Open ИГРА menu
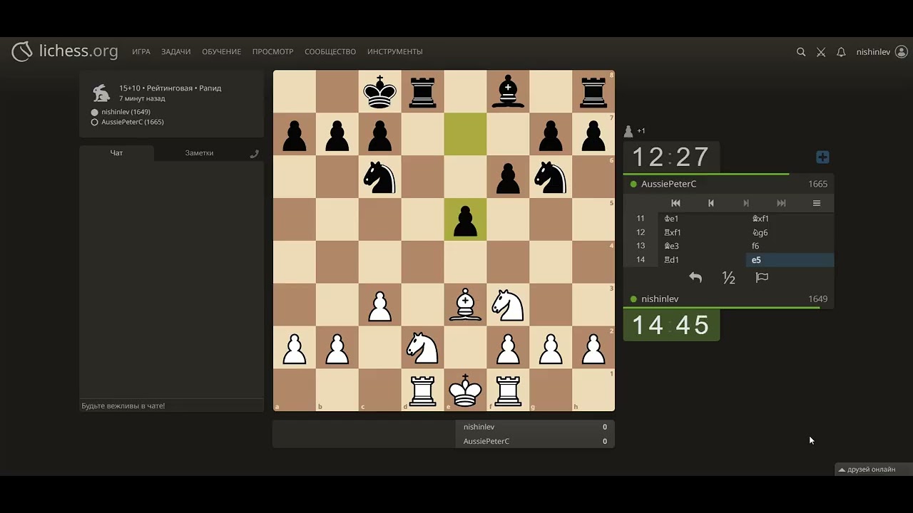The height and width of the screenshot is (513, 913). [x=141, y=52]
